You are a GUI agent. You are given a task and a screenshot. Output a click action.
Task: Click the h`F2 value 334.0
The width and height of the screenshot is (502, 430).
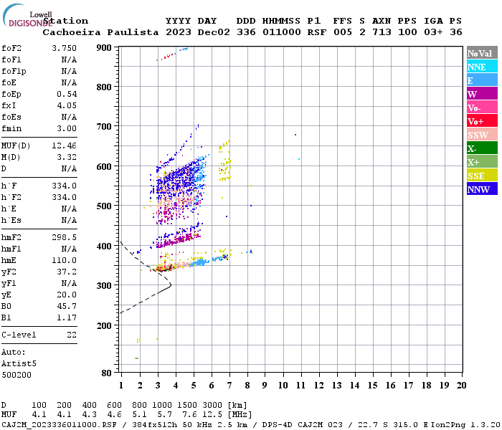point(64,197)
